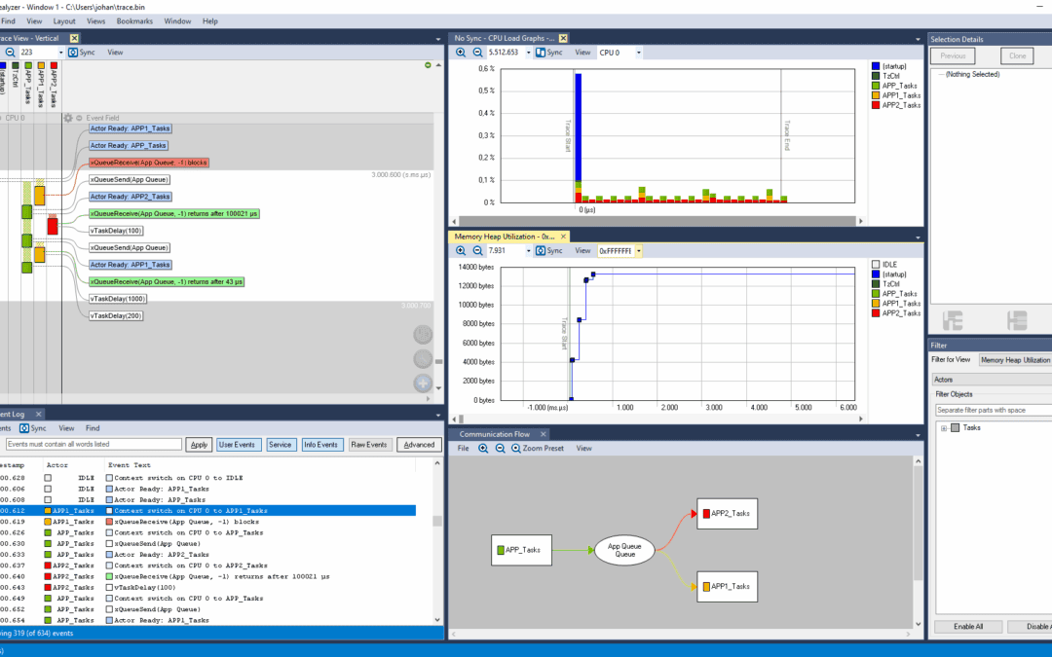Click the CPU Load Graph horizontal scrollbar

coord(657,221)
